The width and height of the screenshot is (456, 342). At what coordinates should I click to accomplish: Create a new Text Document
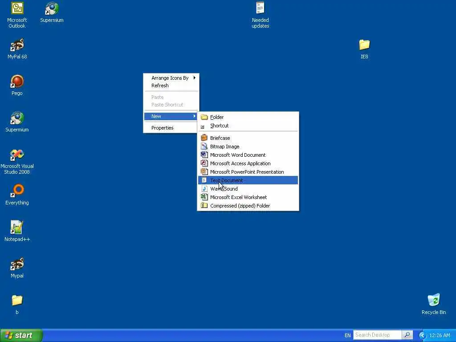pos(248,180)
